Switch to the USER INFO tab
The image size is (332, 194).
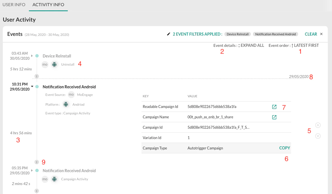14,5
